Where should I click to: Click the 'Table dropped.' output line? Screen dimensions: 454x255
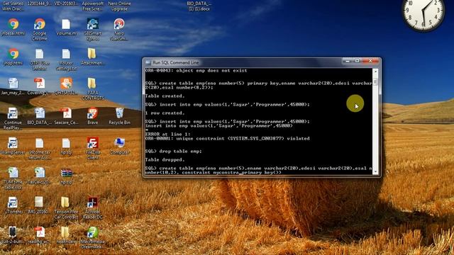pos(165,159)
